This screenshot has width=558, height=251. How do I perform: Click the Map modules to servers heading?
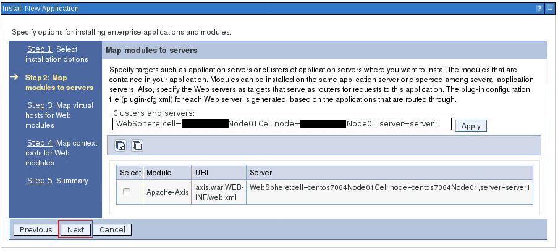(x=151, y=51)
